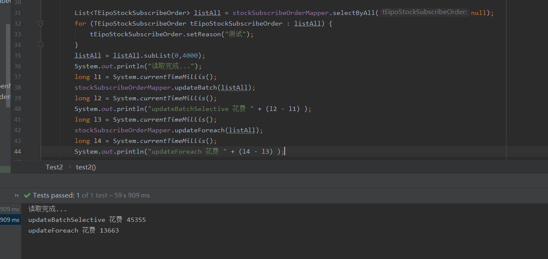The height and width of the screenshot is (259, 548).
Task: Click the string literal "测试"
Action: tap(236, 34)
